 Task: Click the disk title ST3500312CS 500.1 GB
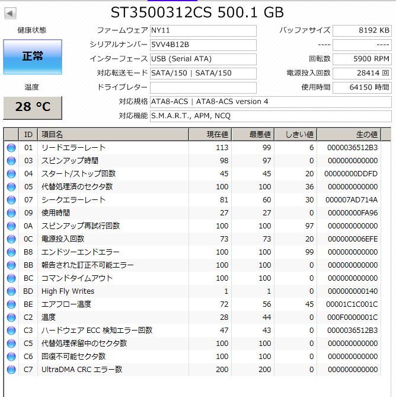[x=197, y=12]
